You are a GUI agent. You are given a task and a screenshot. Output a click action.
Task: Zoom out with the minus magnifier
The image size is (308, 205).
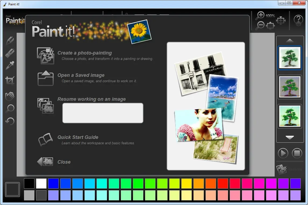point(260,26)
